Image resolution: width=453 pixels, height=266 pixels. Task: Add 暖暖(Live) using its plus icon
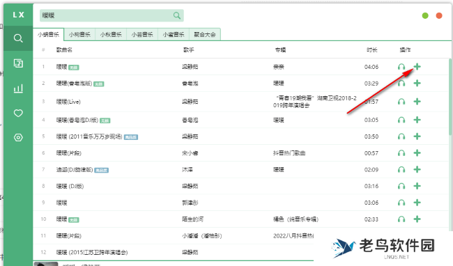coord(417,101)
